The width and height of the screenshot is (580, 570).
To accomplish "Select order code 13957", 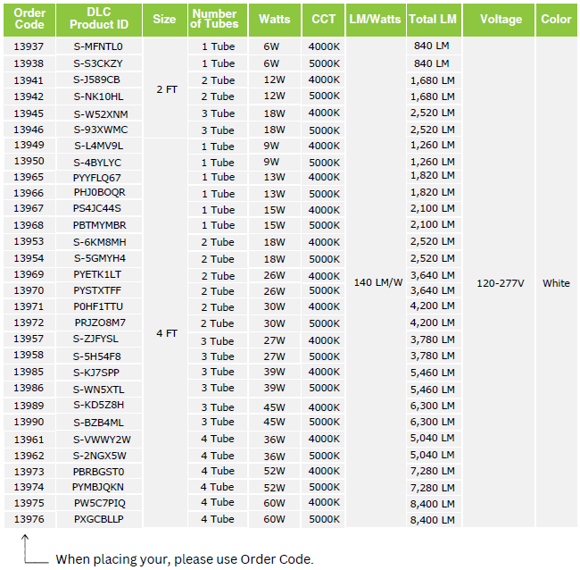I will point(29,339).
